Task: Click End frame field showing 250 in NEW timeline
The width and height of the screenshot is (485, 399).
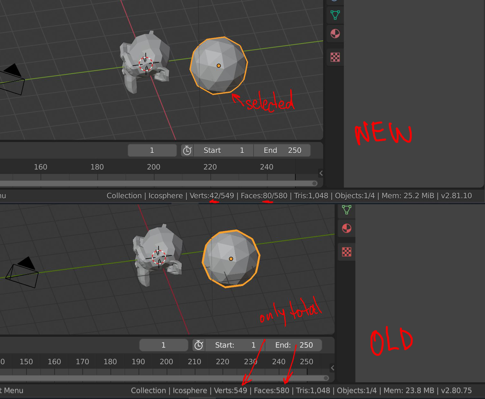Action: [x=282, y=150]
